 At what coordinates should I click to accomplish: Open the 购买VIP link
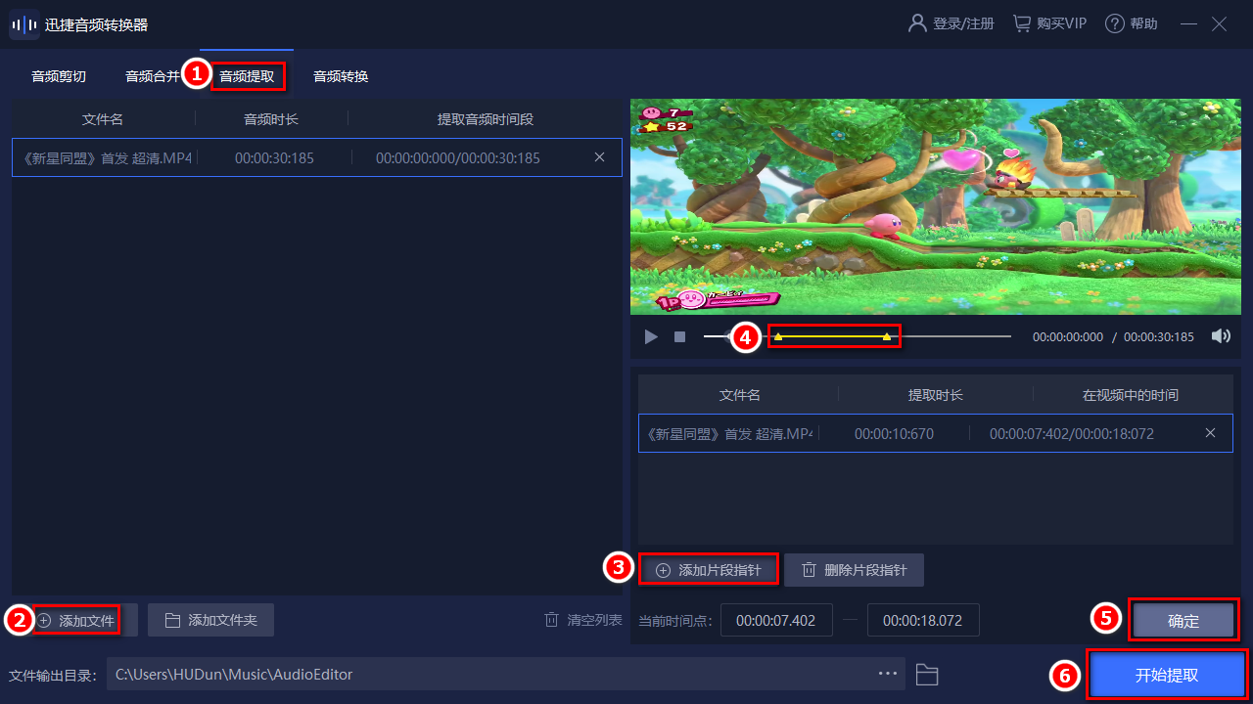pyautogui.click(x=1049, y=23)
